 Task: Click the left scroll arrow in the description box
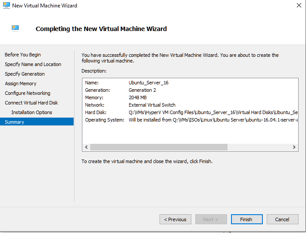pyautogui.click(x=86, y=147)
